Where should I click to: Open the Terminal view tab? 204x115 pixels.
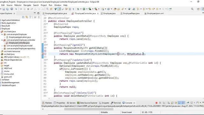click(x=116, y=103)
